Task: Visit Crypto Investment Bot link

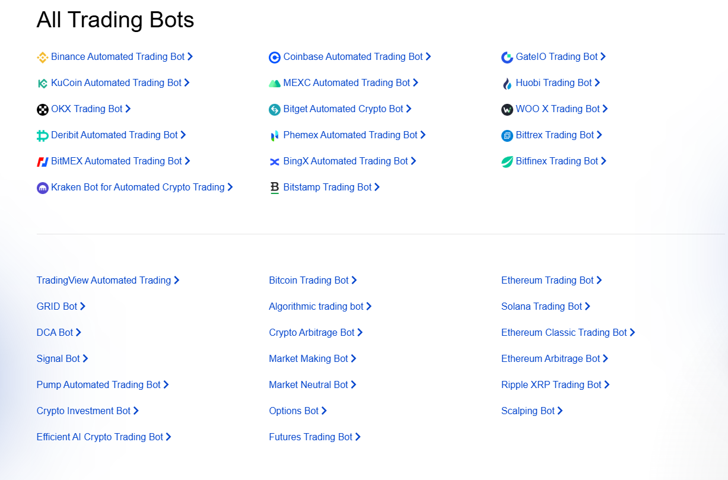Action: tap(88, 411)
